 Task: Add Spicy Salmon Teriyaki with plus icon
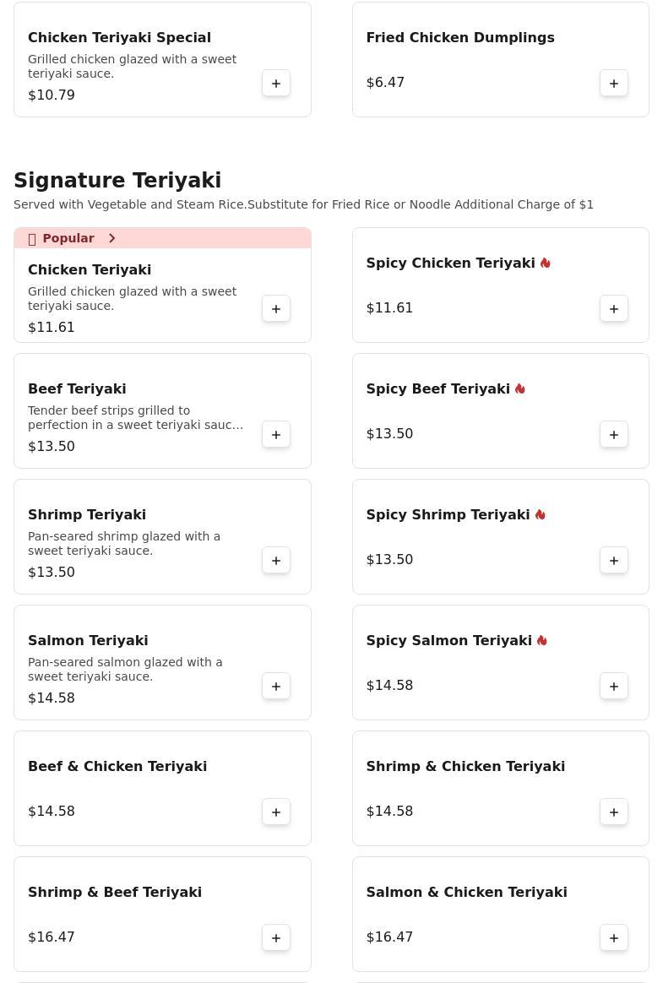click(x=614, y=687)
